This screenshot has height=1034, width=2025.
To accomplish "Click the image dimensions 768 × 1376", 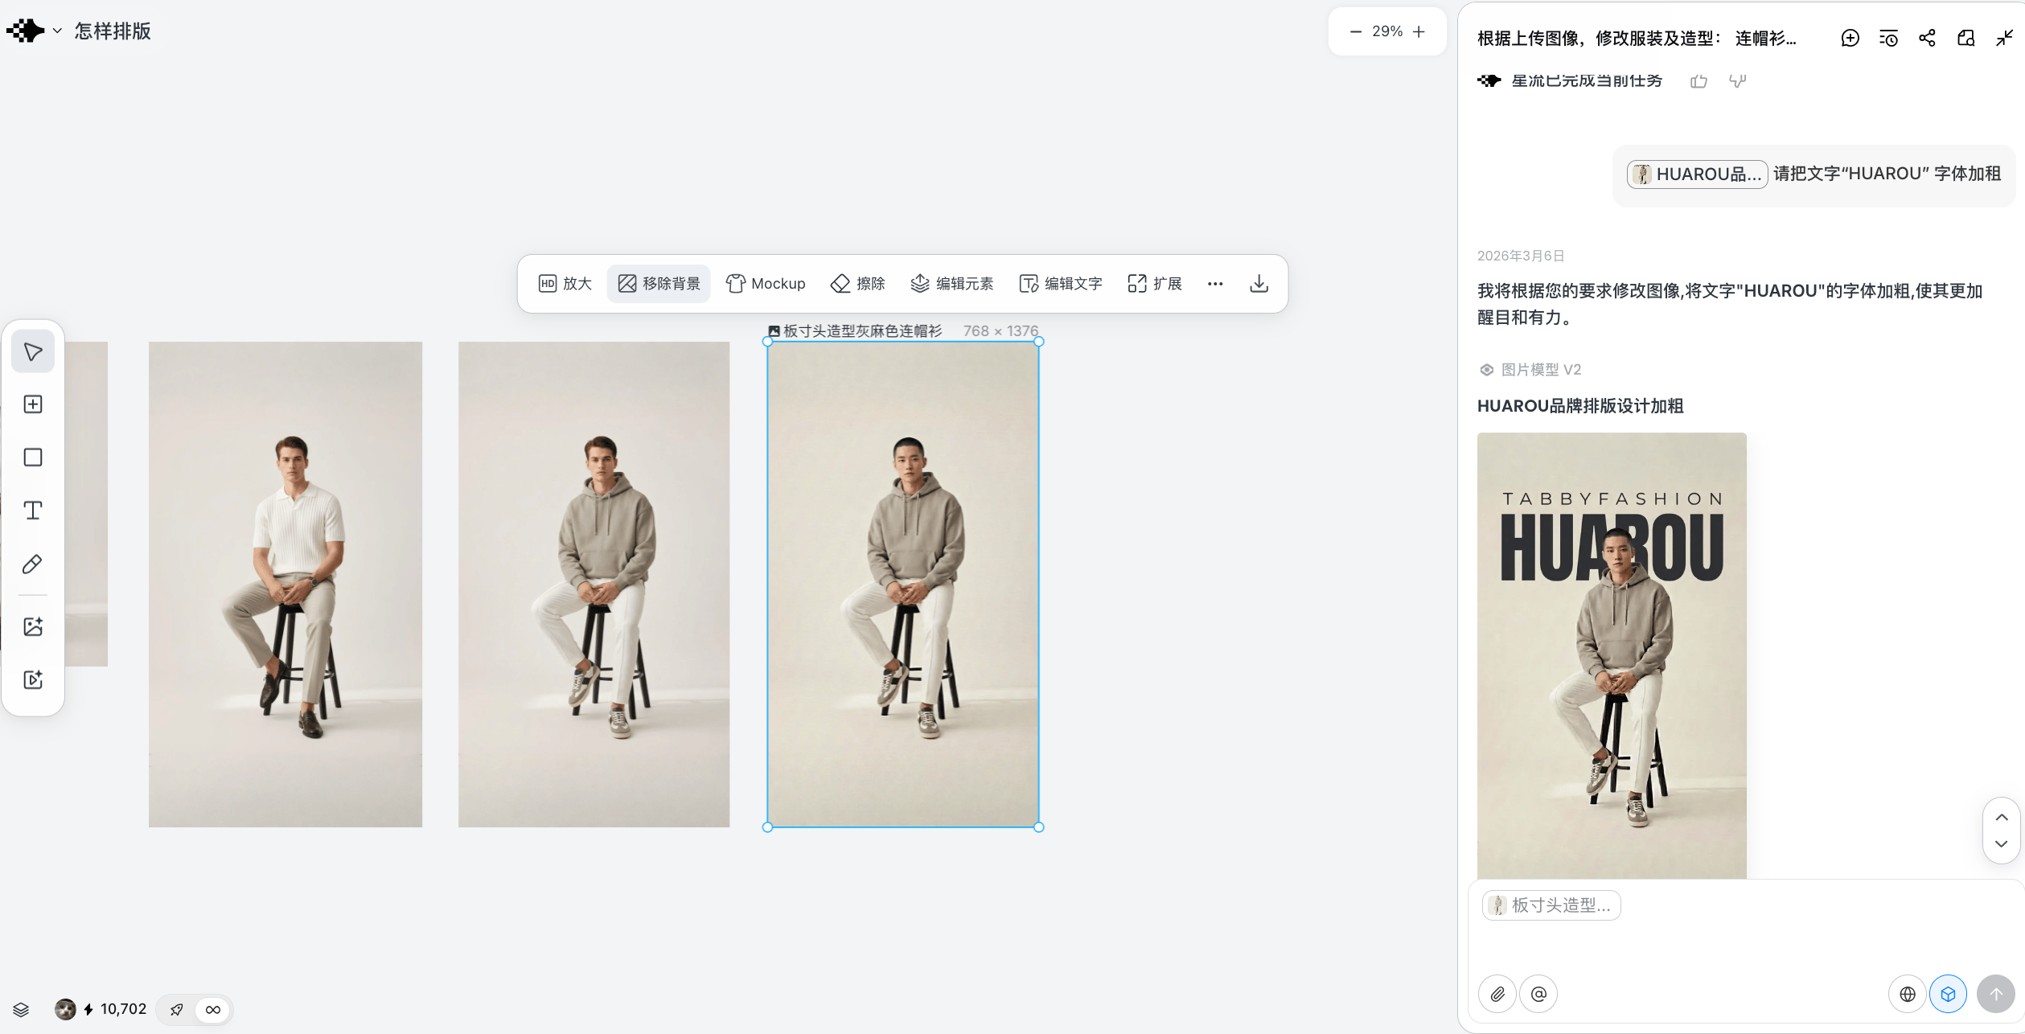I will (x=1000, y=331).
